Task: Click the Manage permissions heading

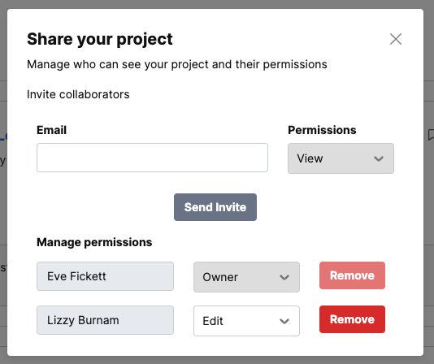Action: coord(94,242)
